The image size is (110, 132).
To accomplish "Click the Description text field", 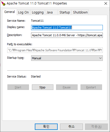I will tap(67, 35).
